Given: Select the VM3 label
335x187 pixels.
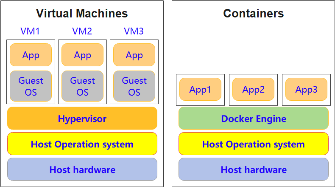Looking at the screenshot, I should 134,31.
